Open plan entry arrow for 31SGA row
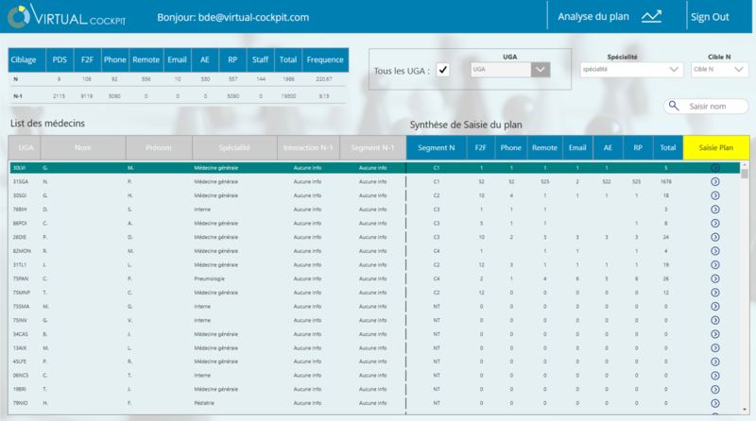This screenshot has width=756, height=421. (x=715, y=180)
